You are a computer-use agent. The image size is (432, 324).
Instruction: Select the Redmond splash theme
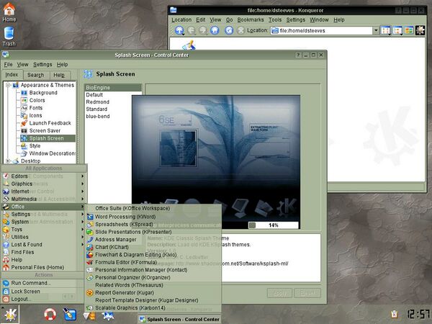coord(97,102)
